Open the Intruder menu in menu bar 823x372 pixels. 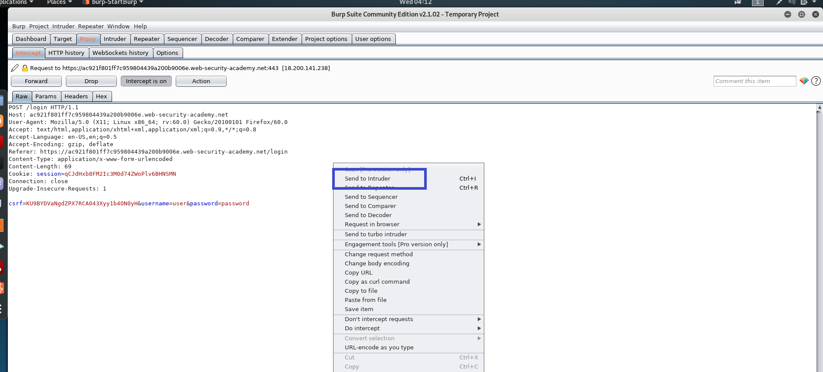coord(63,27)
